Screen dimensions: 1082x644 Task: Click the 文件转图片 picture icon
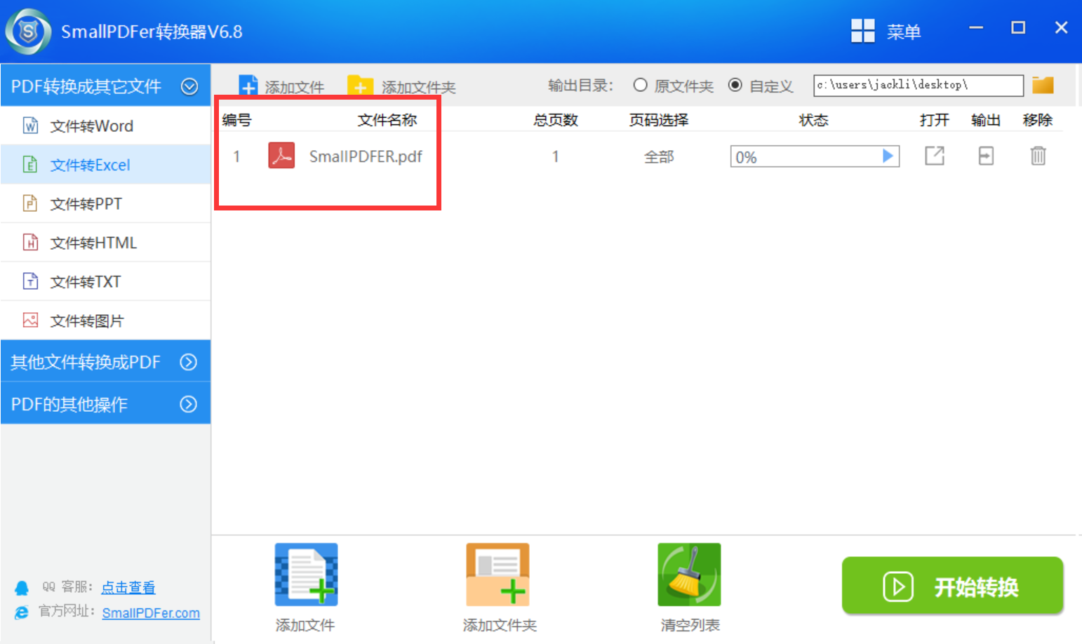(31, 321)
